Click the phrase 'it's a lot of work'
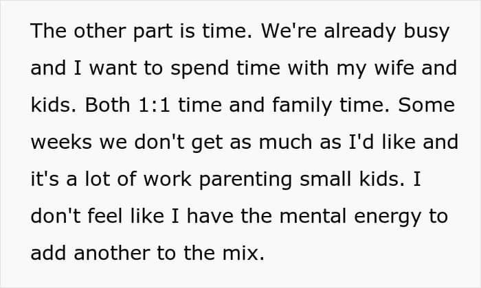The height and width of the screenshot is (288, 481). (x=111, y=180)
